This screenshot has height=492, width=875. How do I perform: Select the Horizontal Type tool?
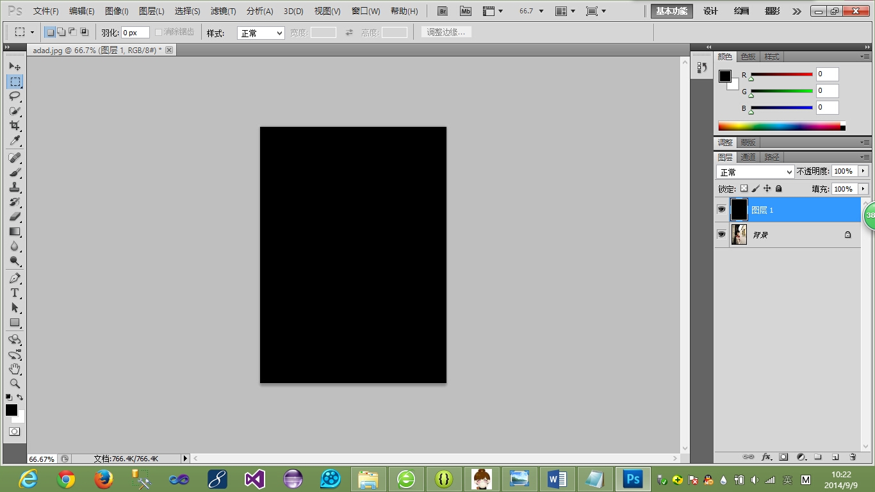point(15,293)
